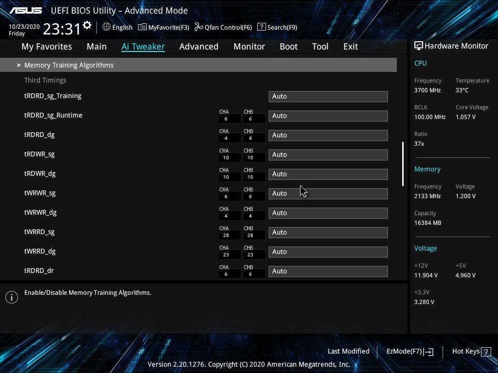Click Search(F9) label
498x373 pixels.
coord(282,28)
